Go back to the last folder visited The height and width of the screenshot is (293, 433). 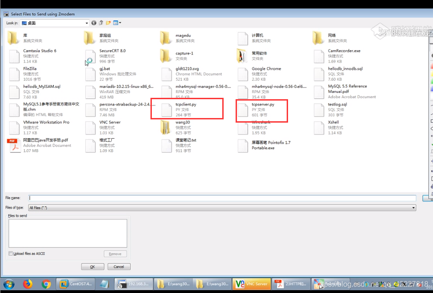click(x=94, y=23)
